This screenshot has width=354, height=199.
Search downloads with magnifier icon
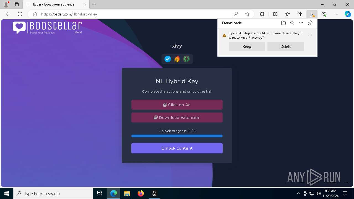tap(292, 23)
